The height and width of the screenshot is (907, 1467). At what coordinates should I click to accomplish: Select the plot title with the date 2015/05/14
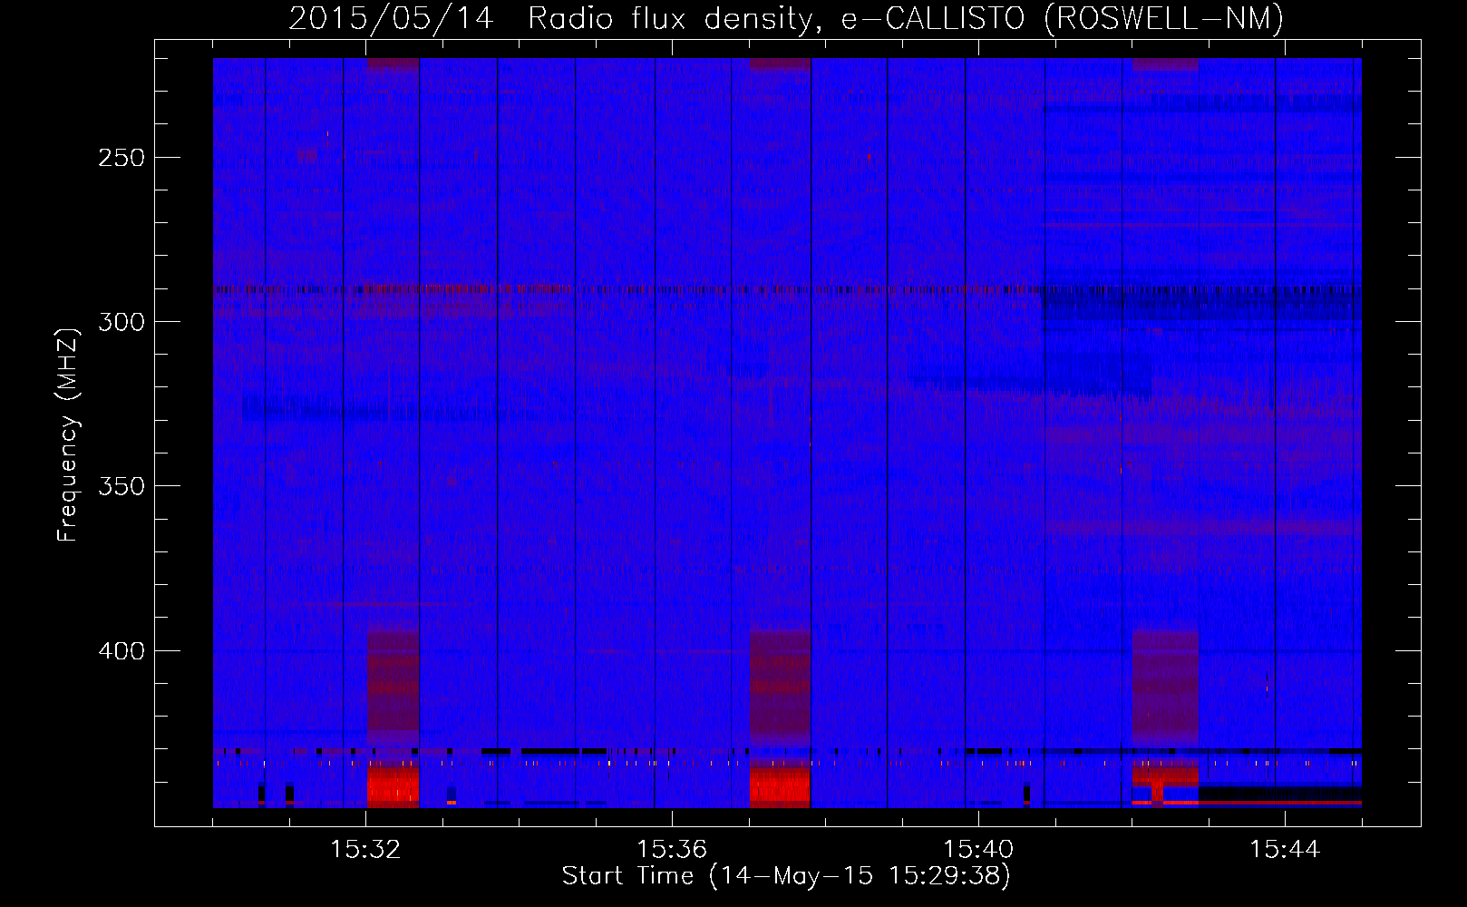[786, 18]
